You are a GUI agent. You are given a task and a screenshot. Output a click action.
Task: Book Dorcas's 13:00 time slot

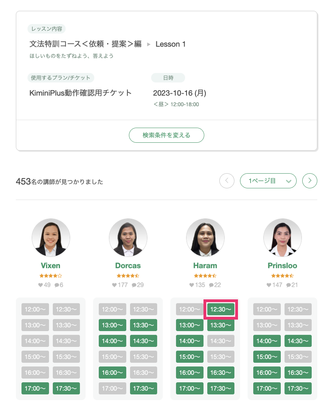[112, 325]
